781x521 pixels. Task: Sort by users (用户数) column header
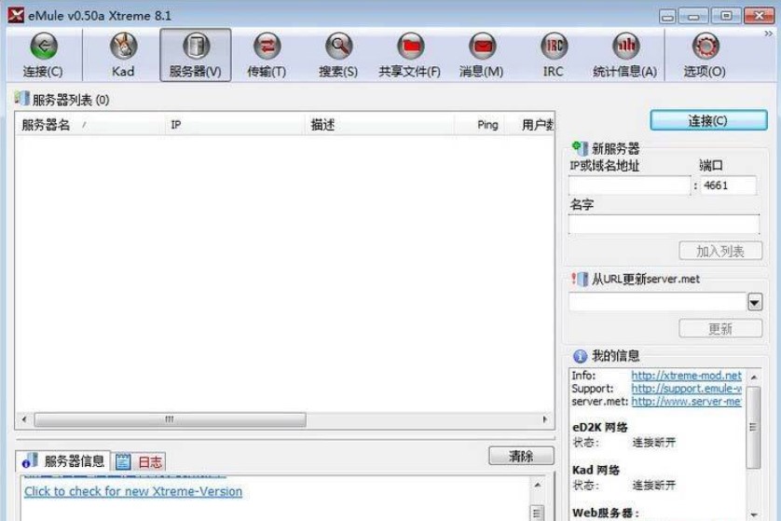point(530,125)
